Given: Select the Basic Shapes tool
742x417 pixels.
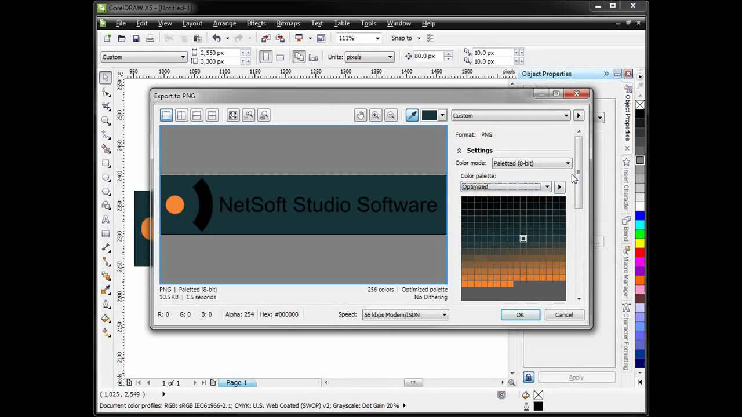Looking at the screenshot, I should (106, 206).
